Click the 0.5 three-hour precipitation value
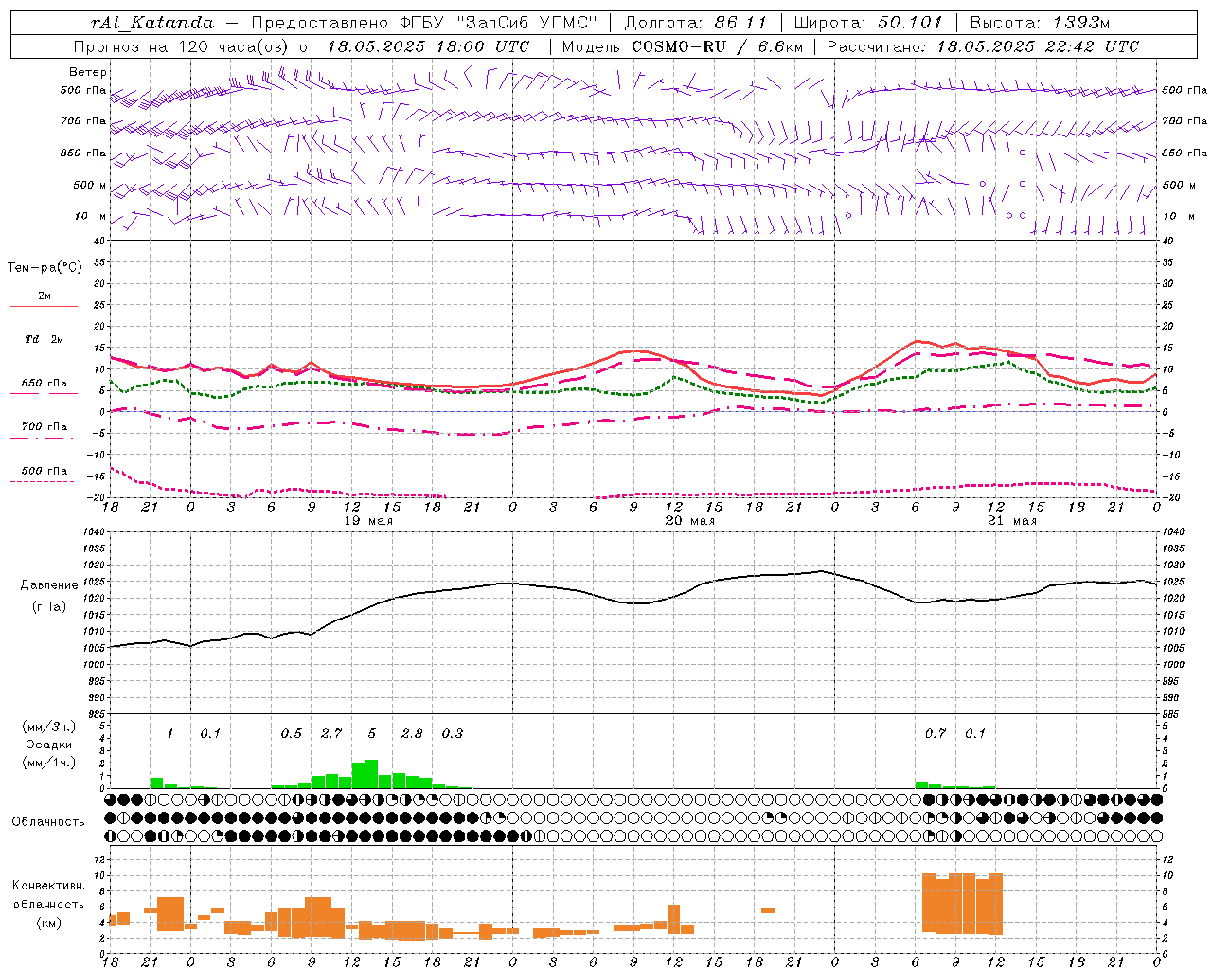The height and width of the screenshot is (970, 1212). coord(292,734)
